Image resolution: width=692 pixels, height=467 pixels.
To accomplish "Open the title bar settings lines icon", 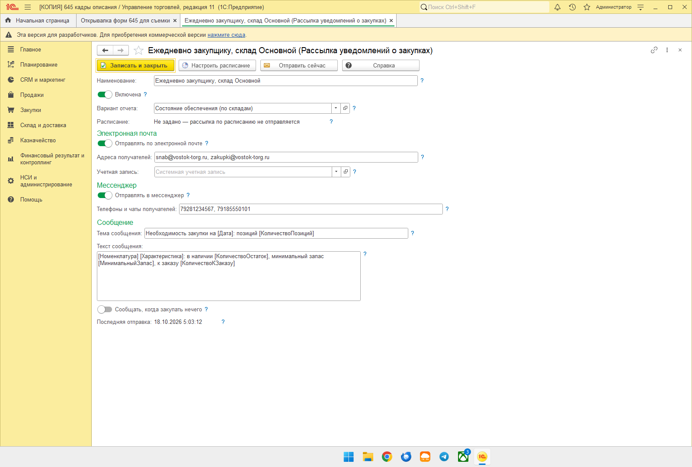I will [x=641, y=7].
